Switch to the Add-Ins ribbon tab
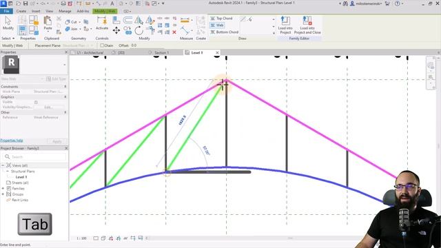The height and width of the screenshot is (248, 441). pos(83,11)
